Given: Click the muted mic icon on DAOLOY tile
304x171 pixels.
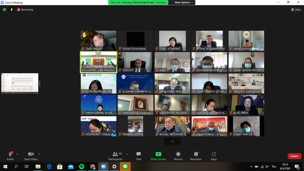Looking at the screenshot, I should 120,70.
